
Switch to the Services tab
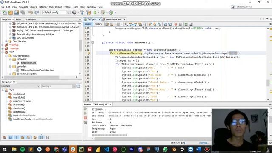coord(31,20)
